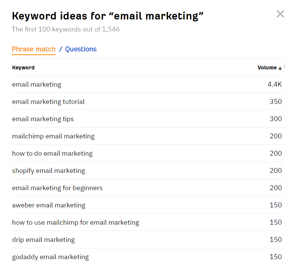
Task: Click "mailchimp email marketing" keyword
Action: (x=53, y=136)
